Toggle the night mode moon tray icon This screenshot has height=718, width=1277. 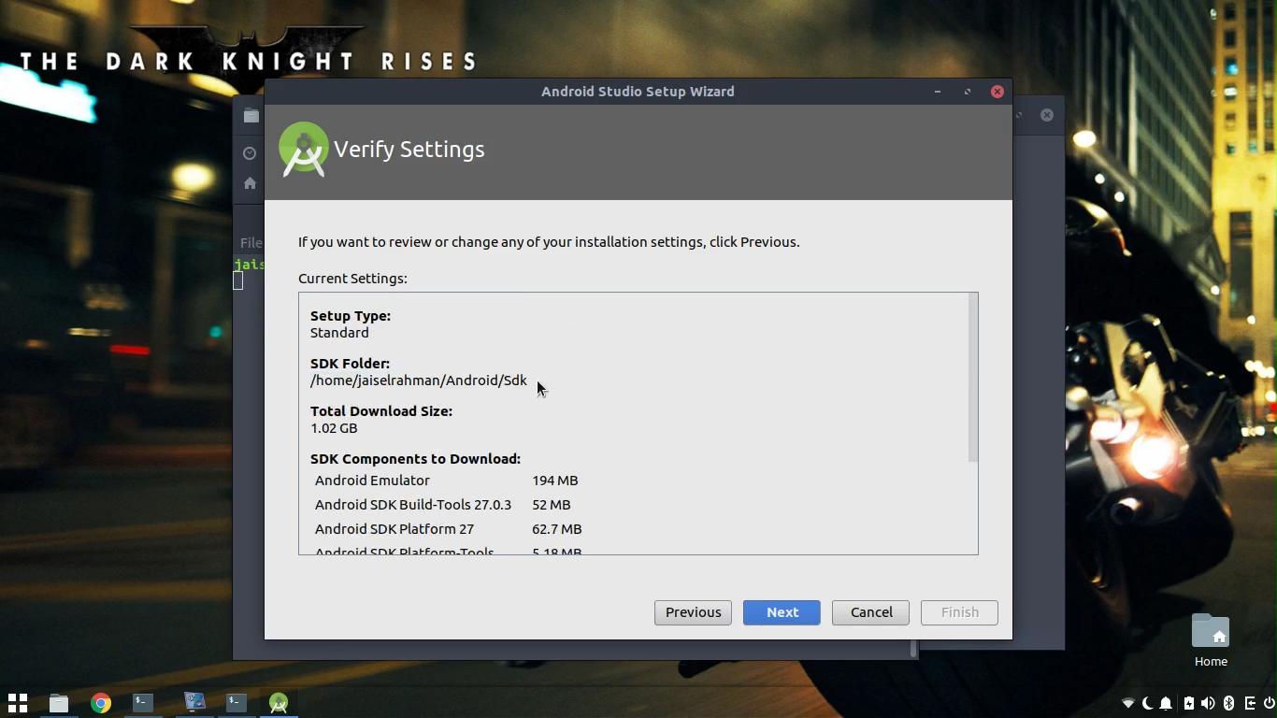(x=1148, y=703)
